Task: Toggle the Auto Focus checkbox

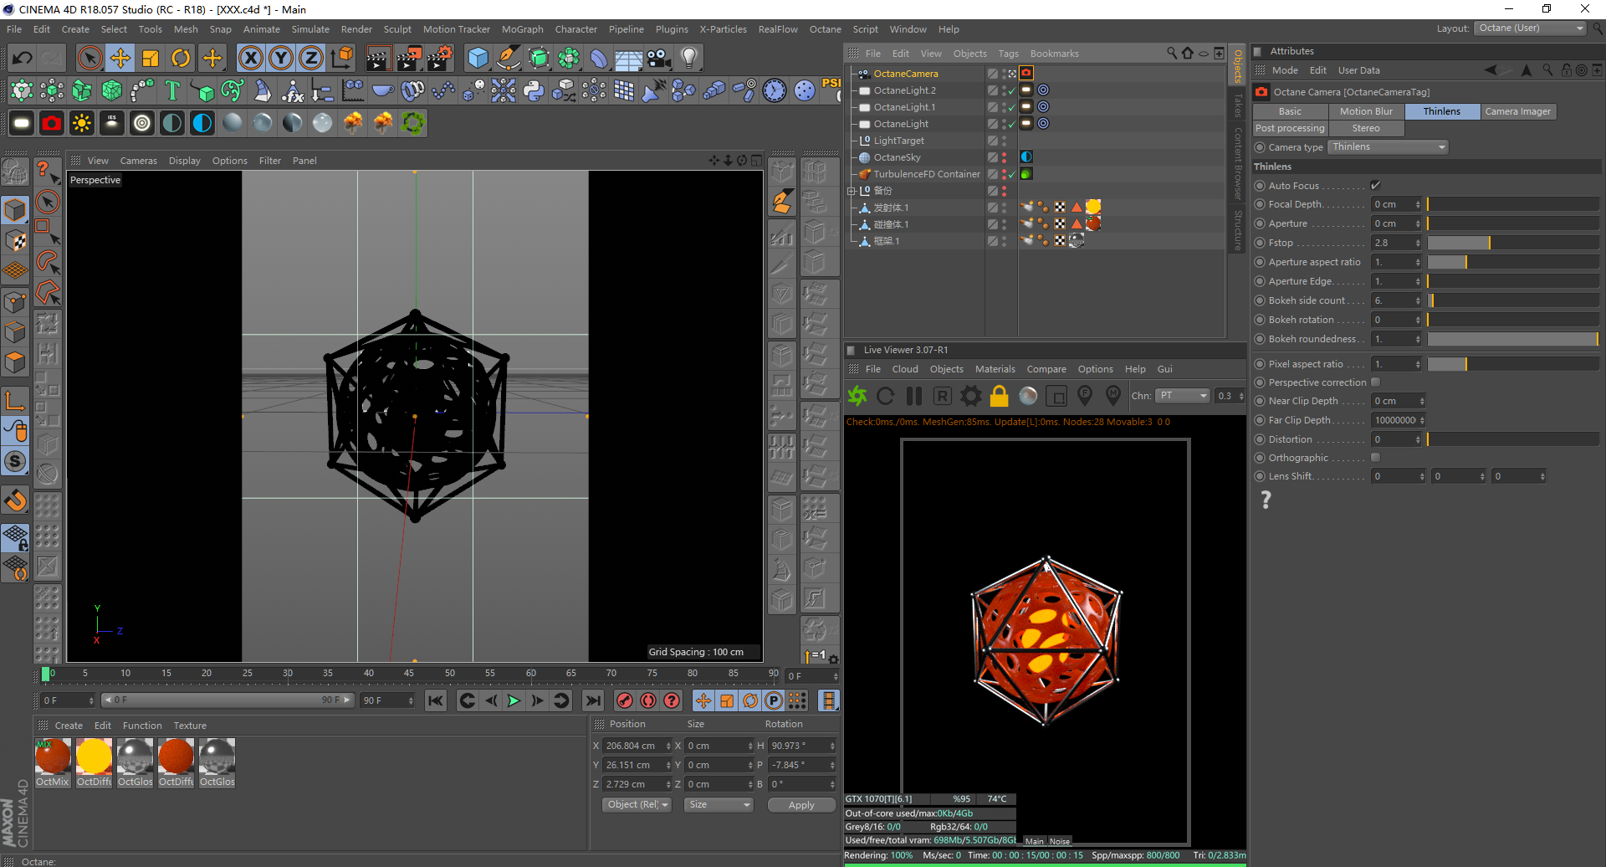Action: tap(1375, 186)
